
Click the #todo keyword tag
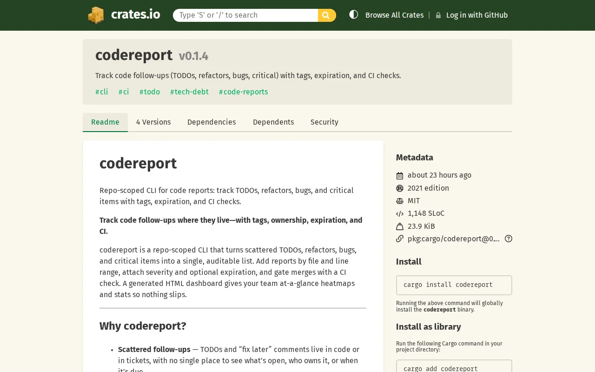point(150,92)
